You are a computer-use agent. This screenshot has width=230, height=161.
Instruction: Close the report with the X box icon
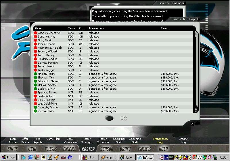click(192, 124)
